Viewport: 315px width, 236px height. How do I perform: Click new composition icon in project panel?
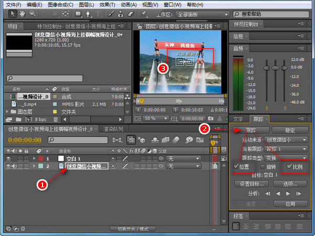[x=28, y=120]
